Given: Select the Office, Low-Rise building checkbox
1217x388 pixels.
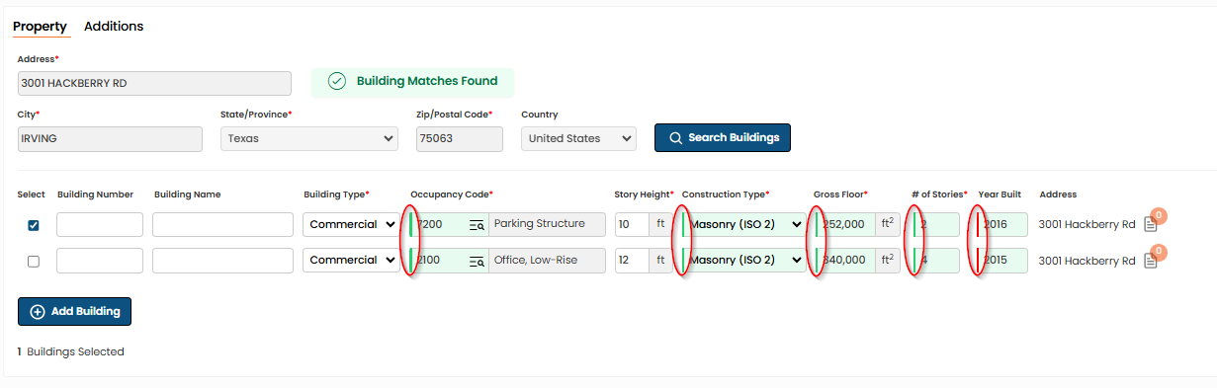Looking at the screenshot, I should coord(34,262).
